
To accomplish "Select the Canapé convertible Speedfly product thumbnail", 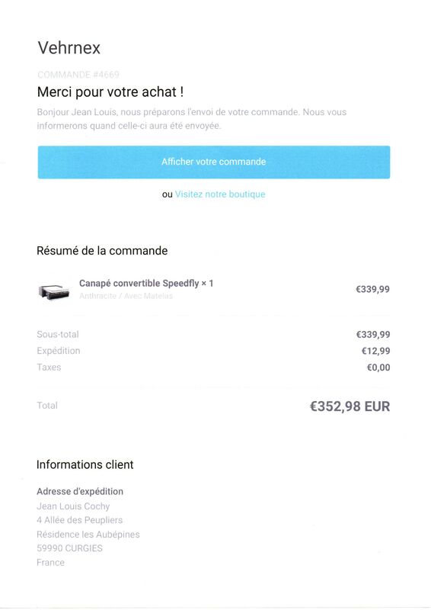I will pos(54,291).
